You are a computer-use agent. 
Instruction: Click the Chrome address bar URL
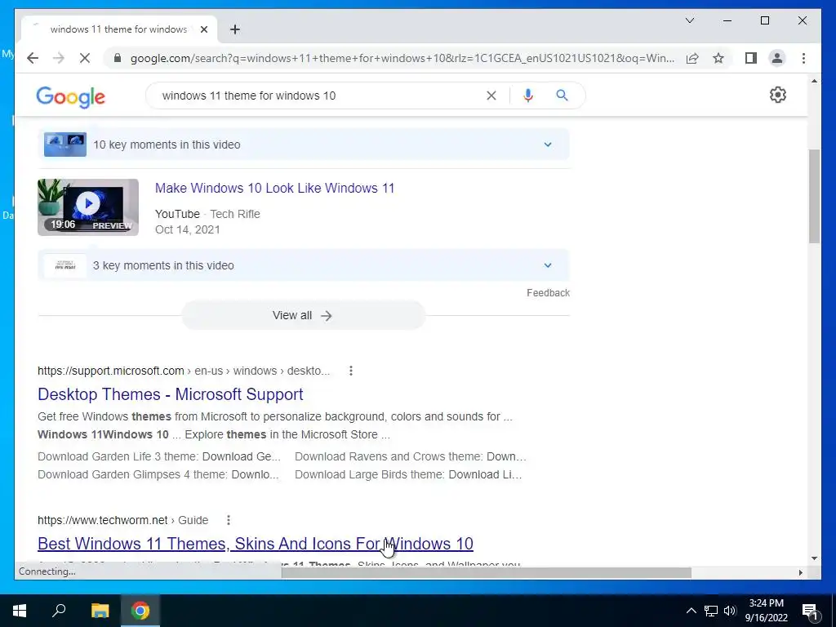coord(402,58)
